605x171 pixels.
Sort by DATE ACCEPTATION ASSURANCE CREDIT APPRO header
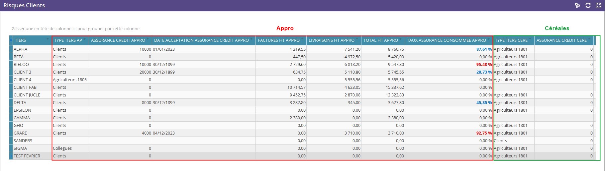tap(201, 40)
